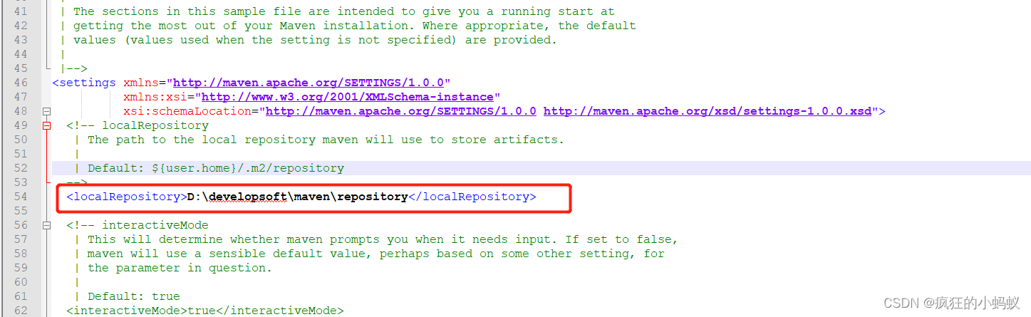Screen dimensions: 1031x317
Task: Place cursor in the closing </localRepository> tag
Action: coord(472,197)
